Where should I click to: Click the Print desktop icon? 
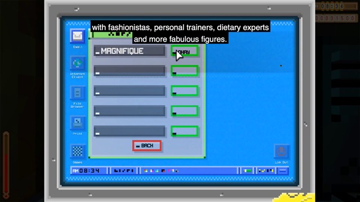click(x=78, y=122)
